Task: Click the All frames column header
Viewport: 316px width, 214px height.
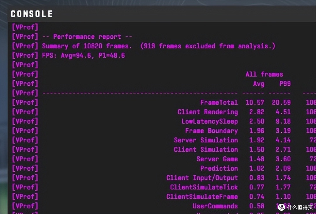Action: [264, 74]
